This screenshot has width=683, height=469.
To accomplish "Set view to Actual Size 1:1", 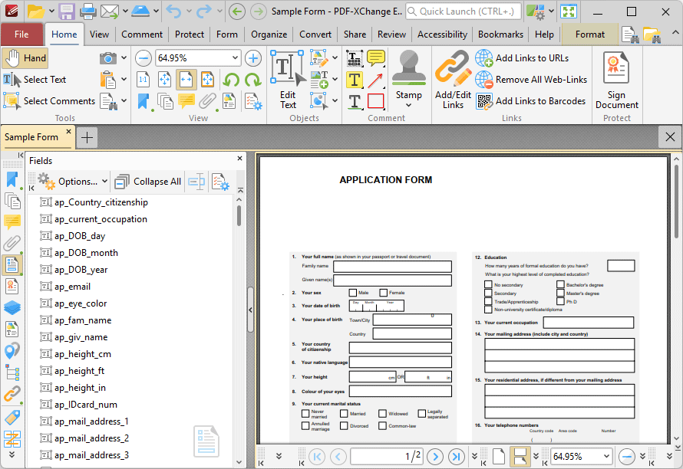I will pyautogui.click(x=143, y=80).
